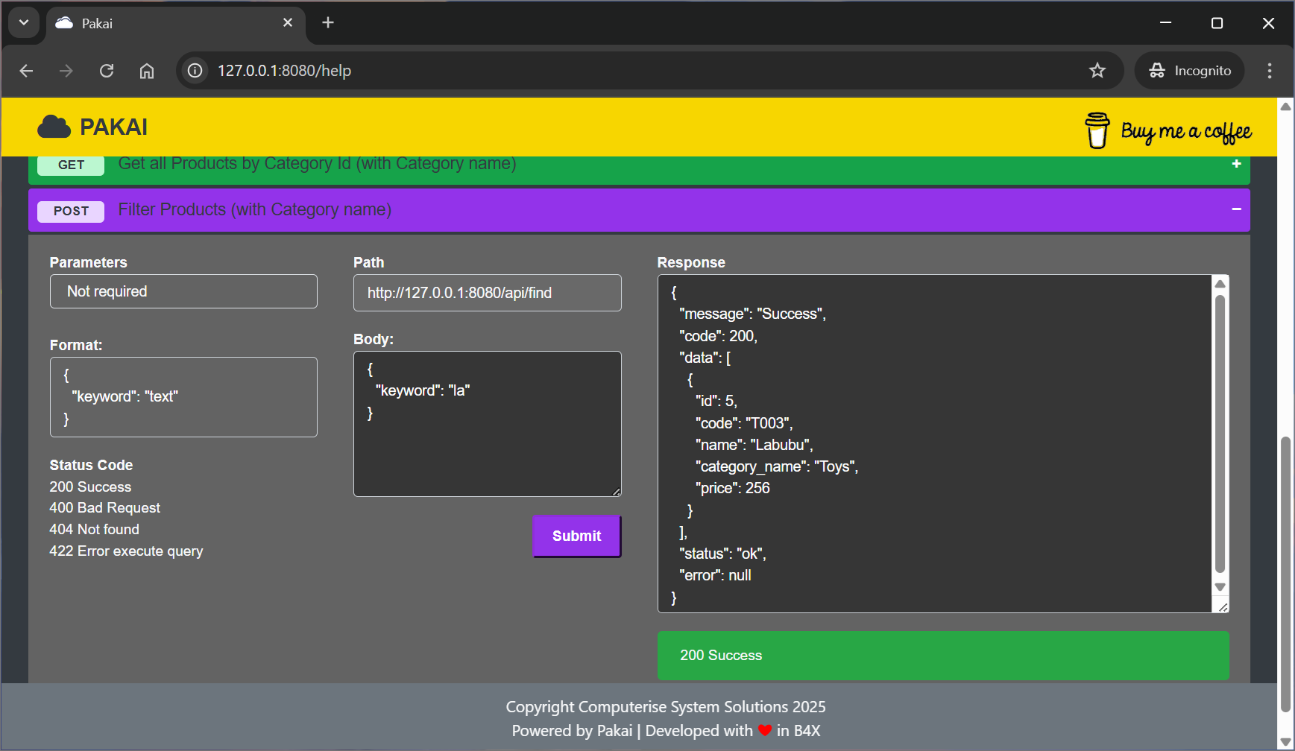Open a new browser tab
The image size is (1295, 751).
point(328,23)
